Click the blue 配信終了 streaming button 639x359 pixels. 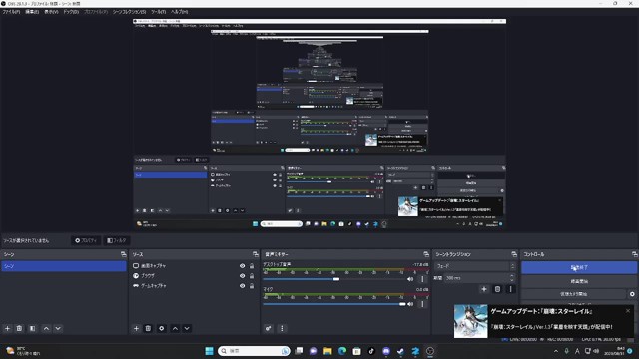[579, 268]
